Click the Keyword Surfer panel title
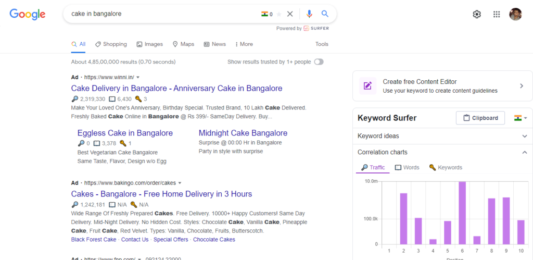The height and width of the screenshot is (260, 533). (387, 118)
